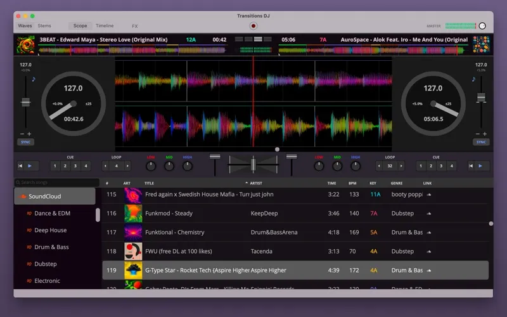The width and height of the screenshot is (507, 317).
Task: Double the left deck loop length arrow
Action: click(x=127, y=166)
